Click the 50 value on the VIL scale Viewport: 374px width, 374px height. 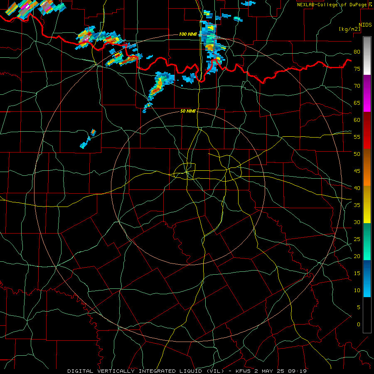click(x=357, y=154)
